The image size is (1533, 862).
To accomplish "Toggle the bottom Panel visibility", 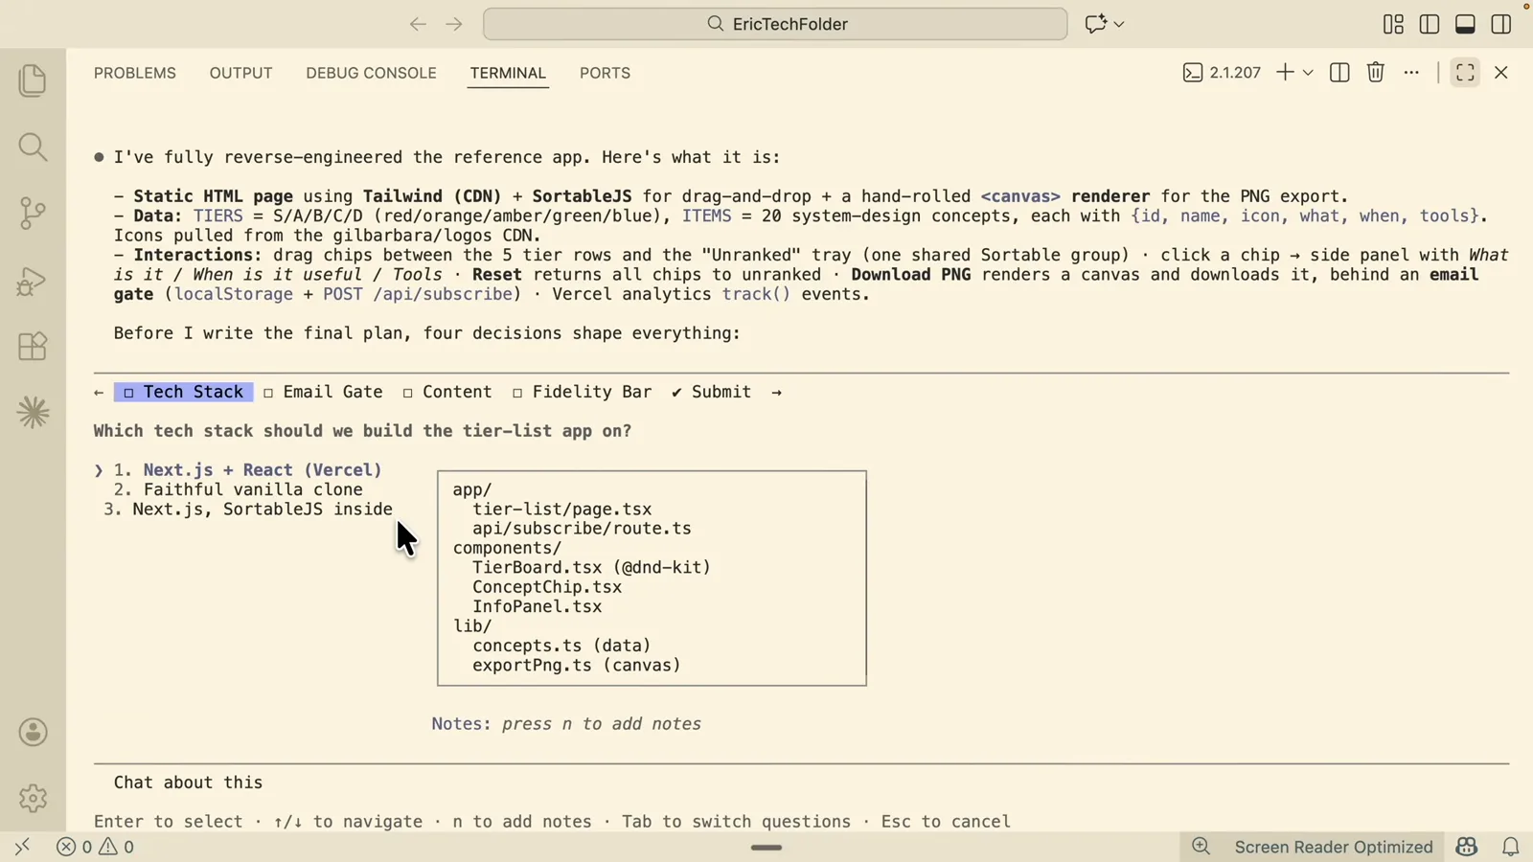I will pyautogui.click(x=1465, y=24).
